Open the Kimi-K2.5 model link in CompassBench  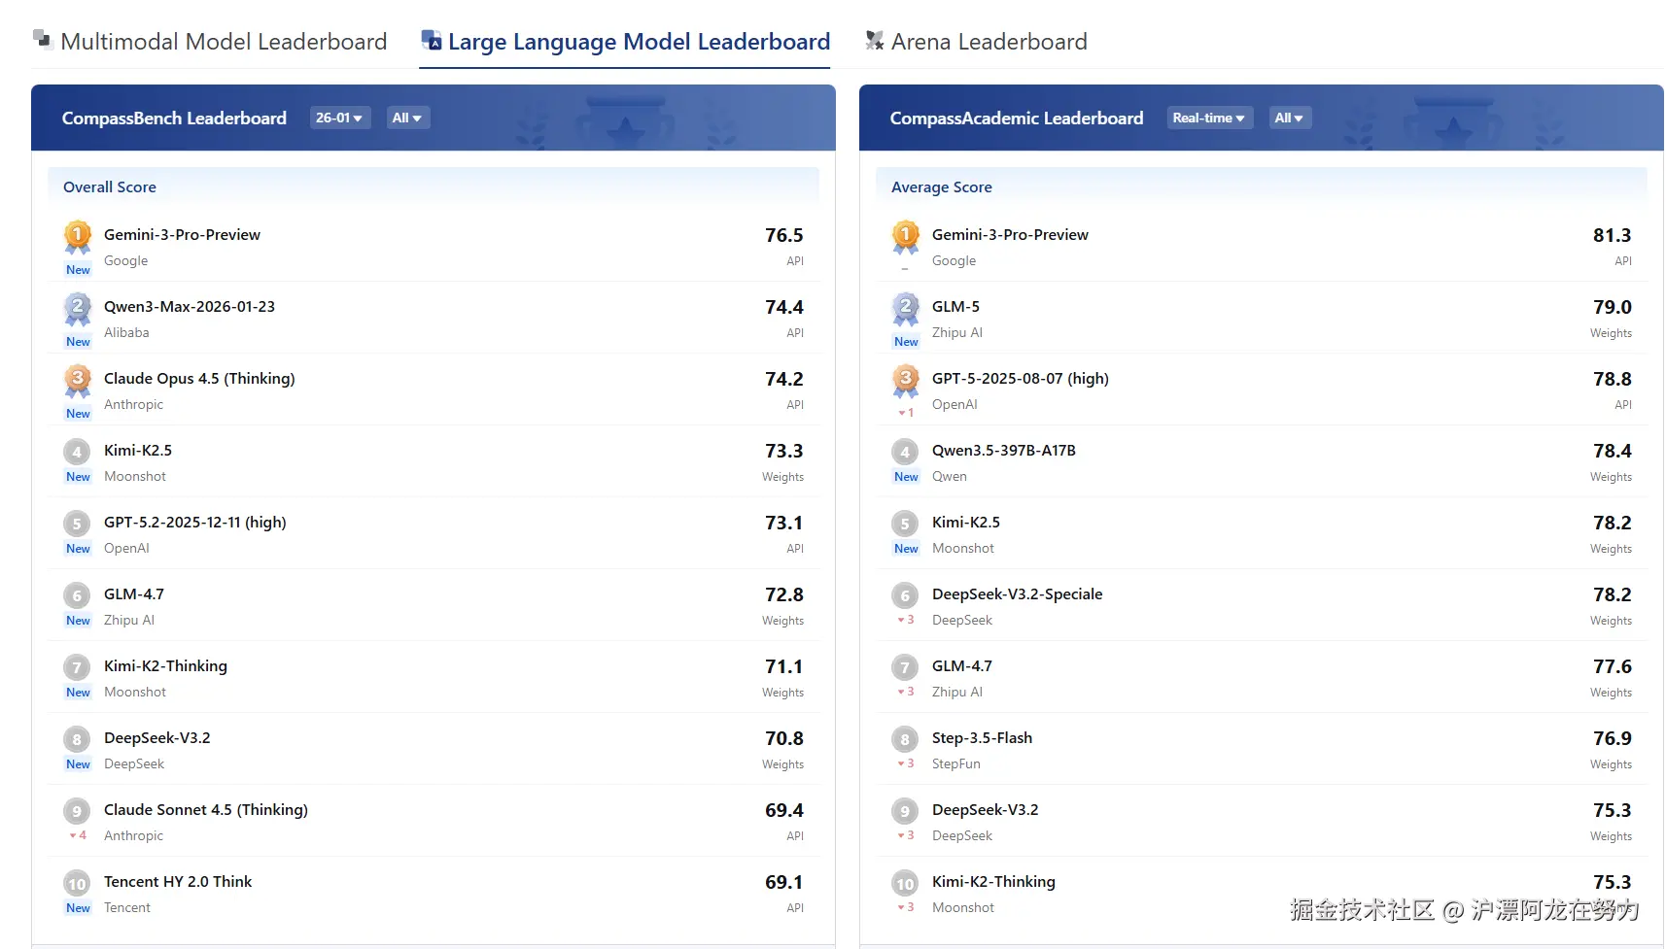138,451
